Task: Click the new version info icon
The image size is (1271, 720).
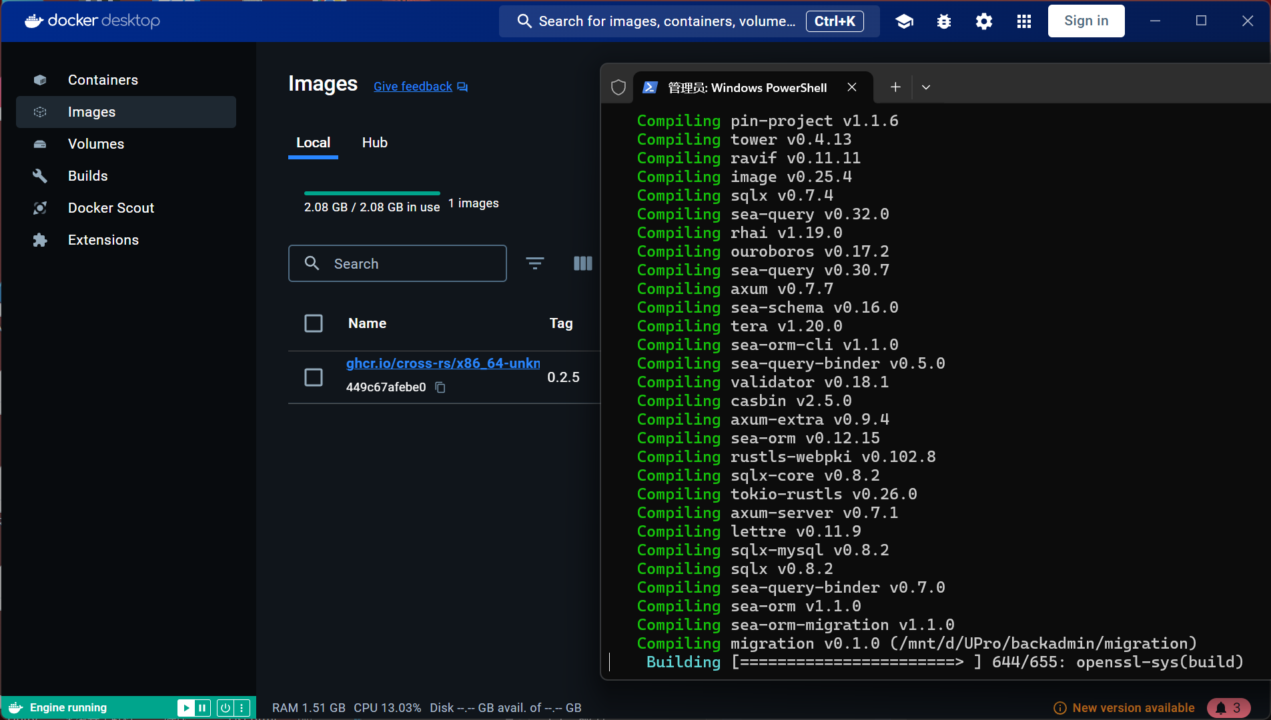Action: click(x=1060, y=708)
